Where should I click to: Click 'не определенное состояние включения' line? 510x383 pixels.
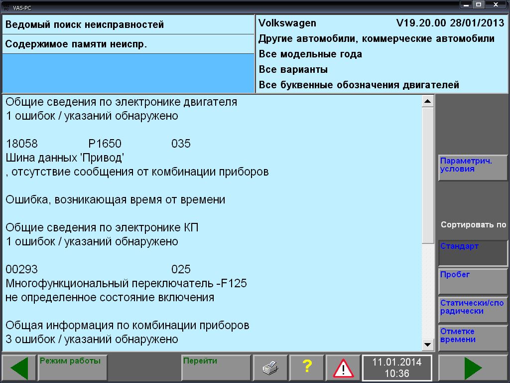(110, 297)
